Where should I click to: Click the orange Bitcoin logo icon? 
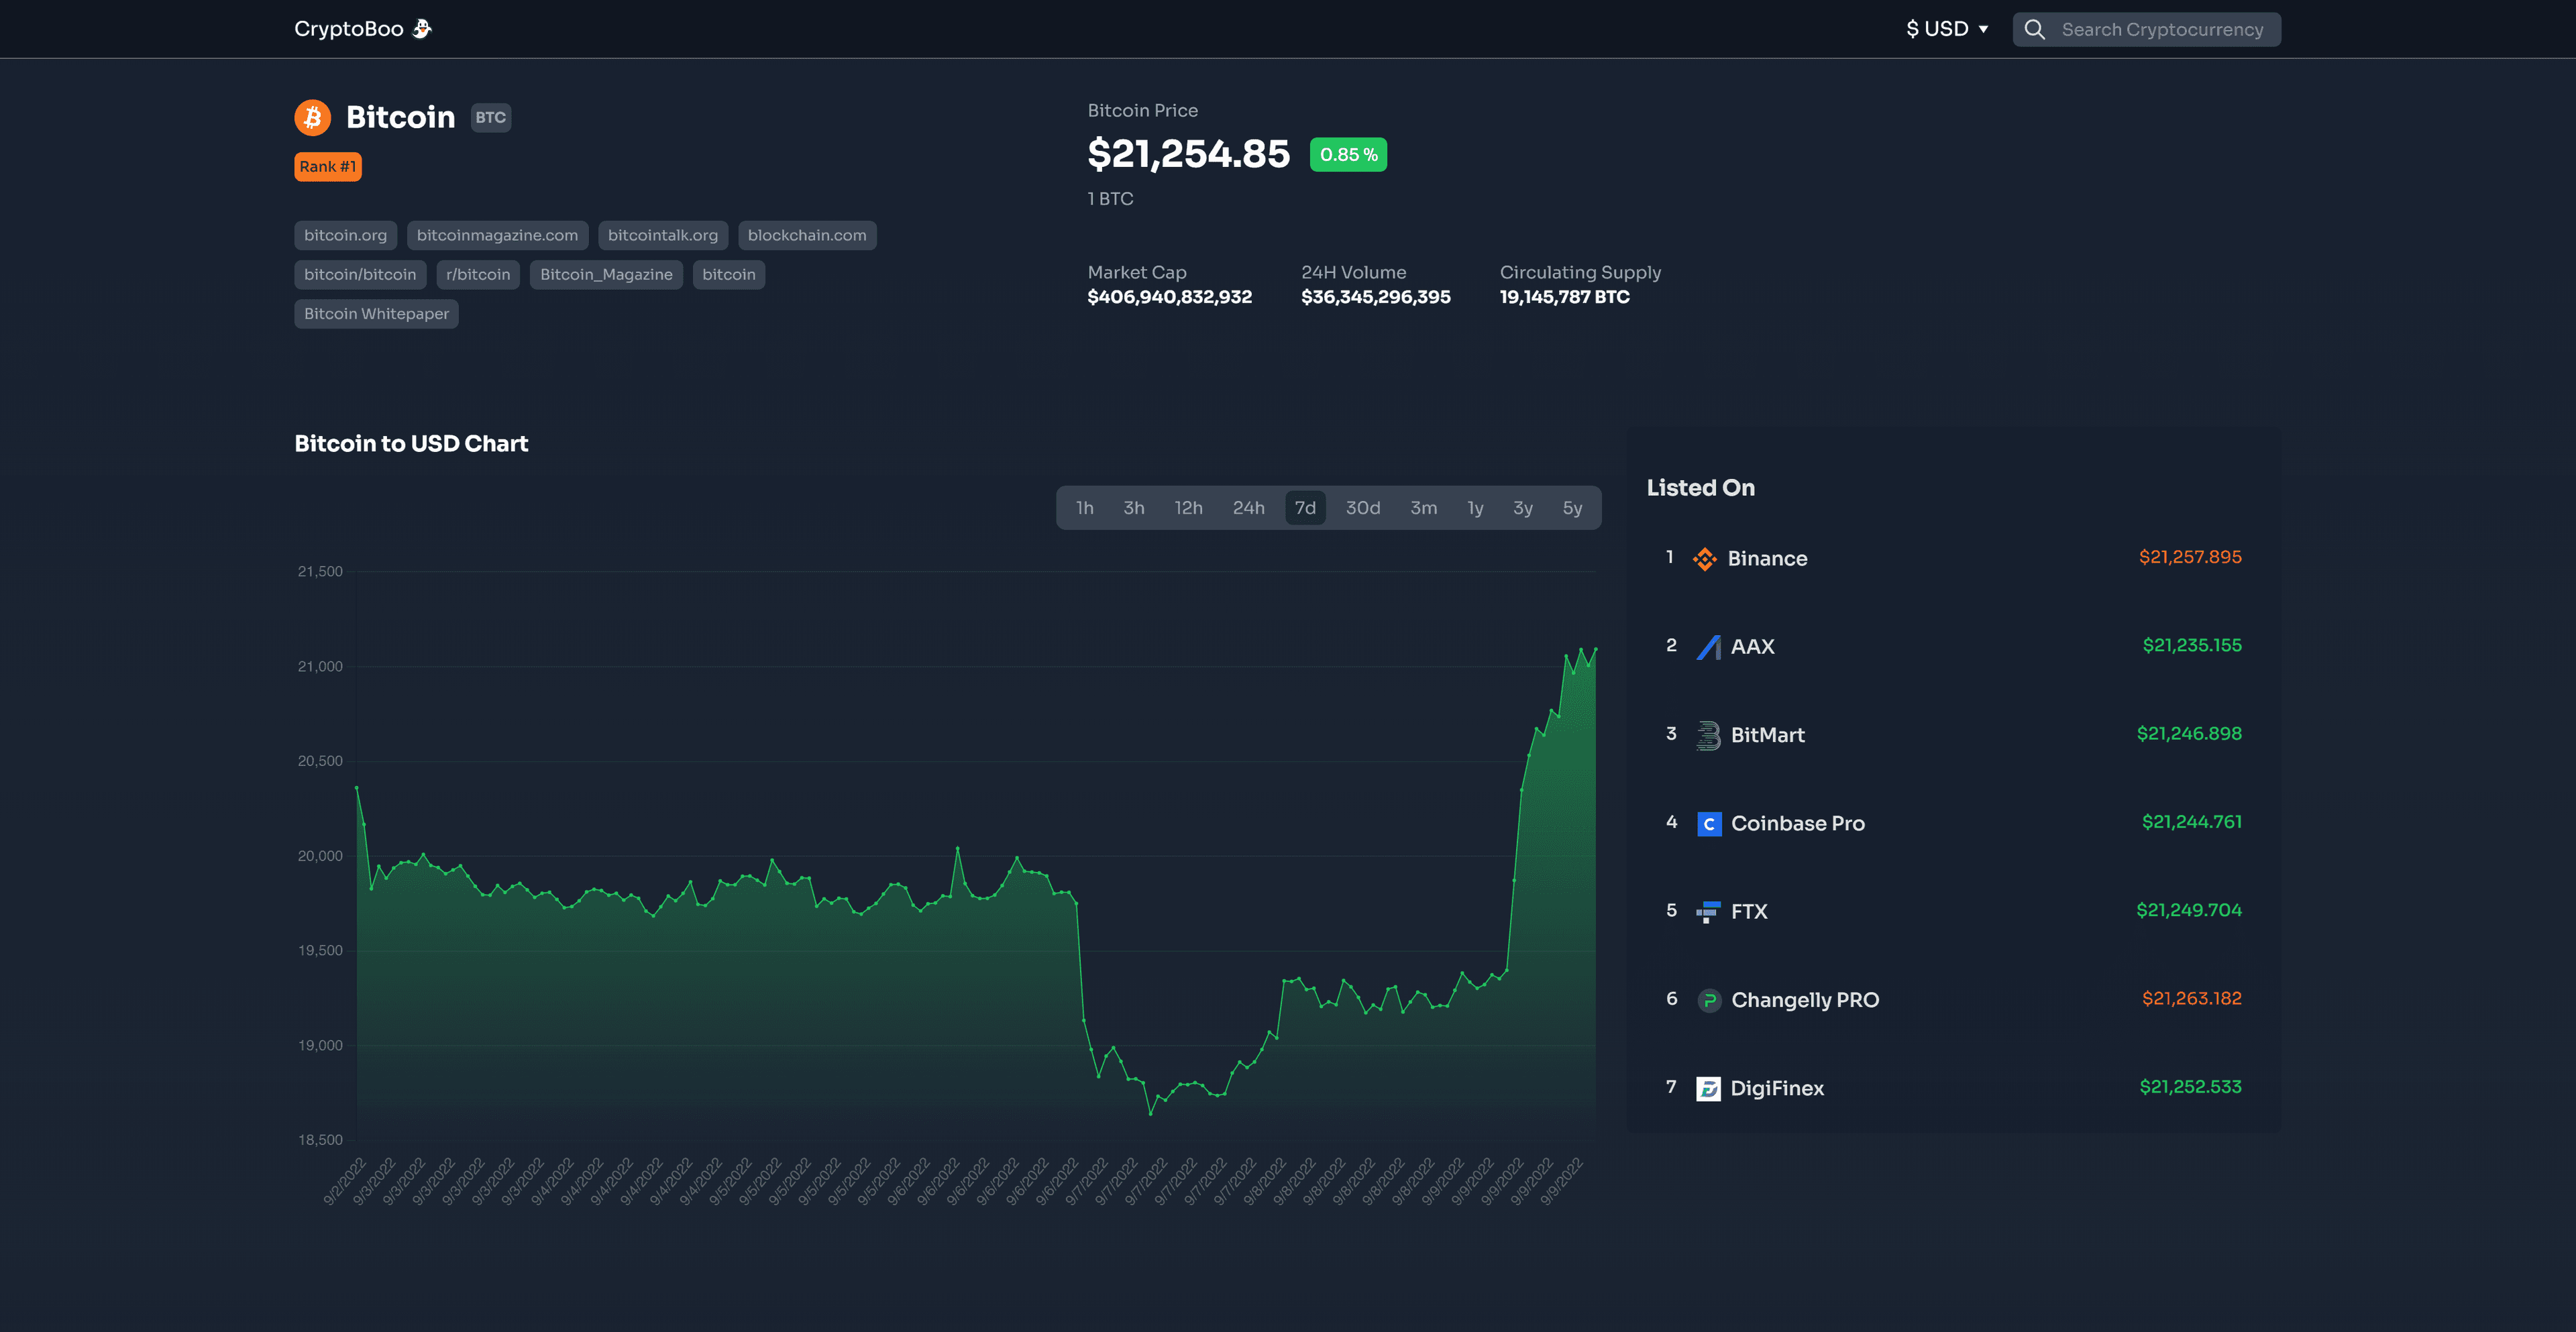pos(312,117)
